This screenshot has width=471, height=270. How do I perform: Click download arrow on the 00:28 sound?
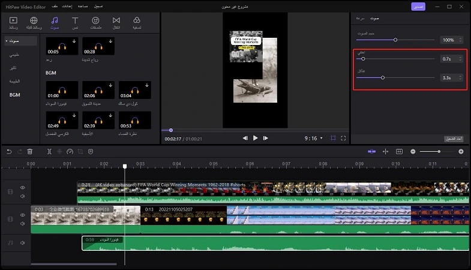pyautogui.click(x=110, y=41)
